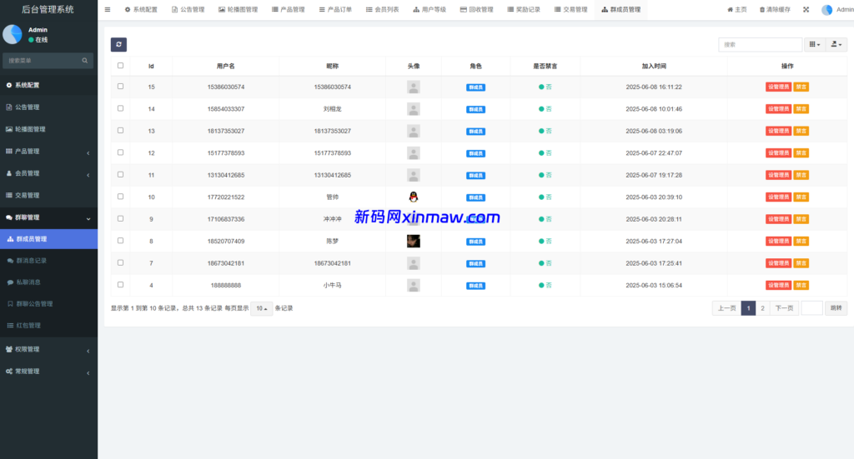Check the row checkbox for Id 10
Viewport: 854px width, 459px height.
tap(120, 197)
